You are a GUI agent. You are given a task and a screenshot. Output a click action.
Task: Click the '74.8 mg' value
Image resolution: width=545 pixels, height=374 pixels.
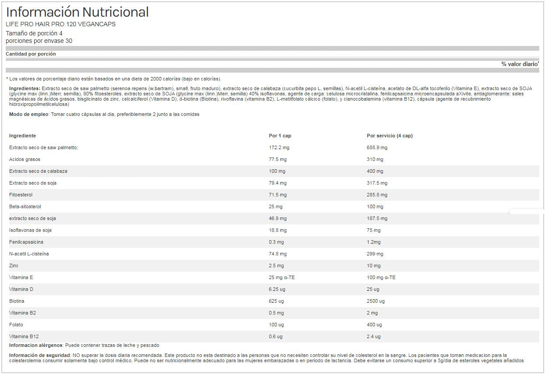point(278,254)
